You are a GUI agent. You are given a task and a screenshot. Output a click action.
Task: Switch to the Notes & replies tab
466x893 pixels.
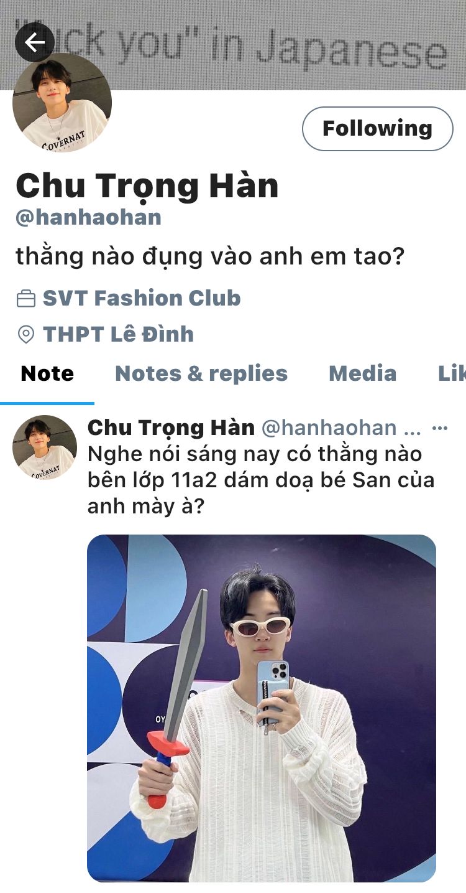tap(201, 373)
